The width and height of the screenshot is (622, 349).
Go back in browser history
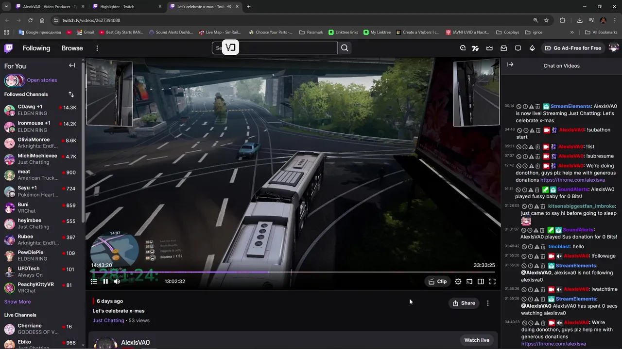click(x=7, y=20)
